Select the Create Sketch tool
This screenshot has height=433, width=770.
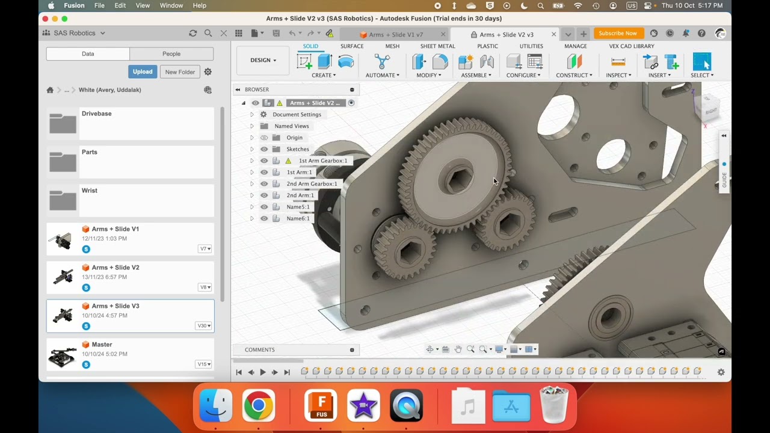304,61
